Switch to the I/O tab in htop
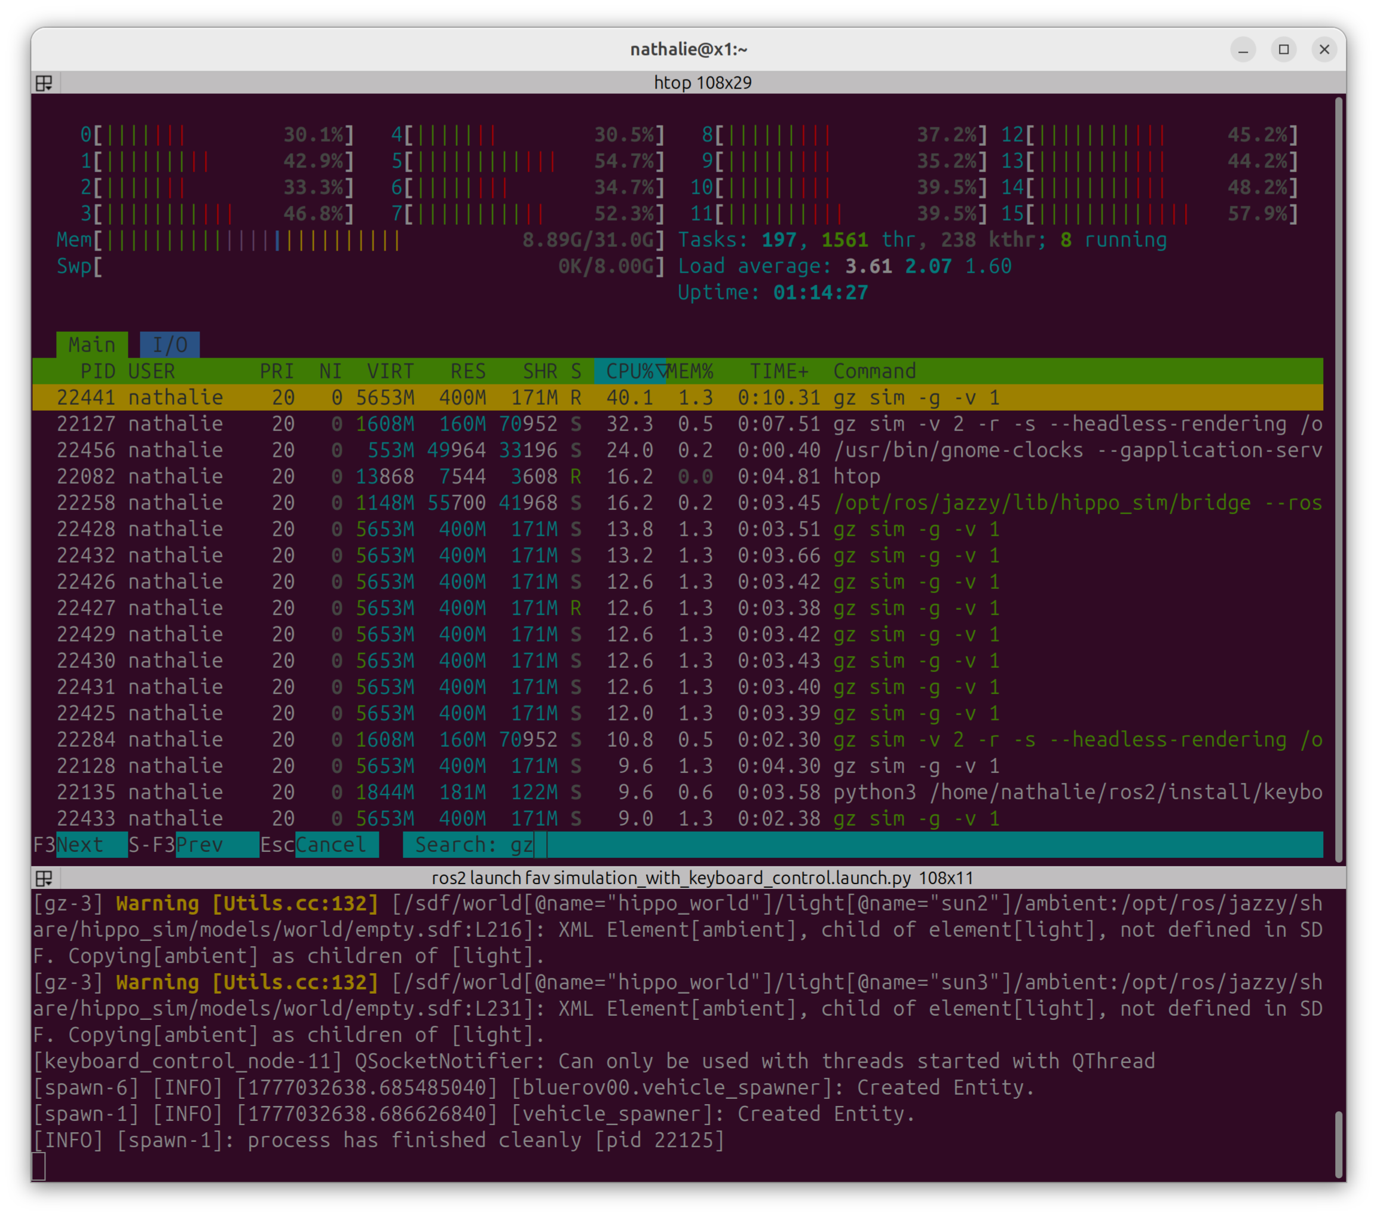 170,344
